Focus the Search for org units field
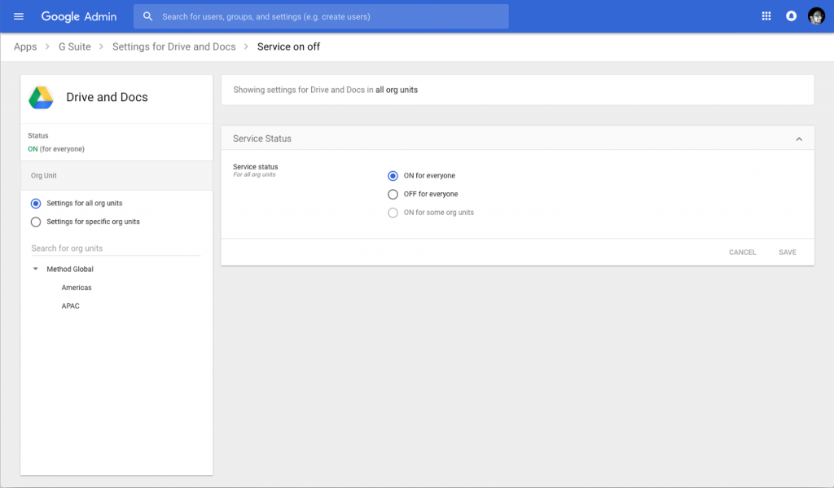Screen dimensions: 834x488 [x=114, y=248]
